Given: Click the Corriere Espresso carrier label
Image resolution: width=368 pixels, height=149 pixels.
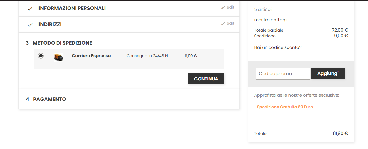Looking at the screenshot, I should tap(91, 56).
